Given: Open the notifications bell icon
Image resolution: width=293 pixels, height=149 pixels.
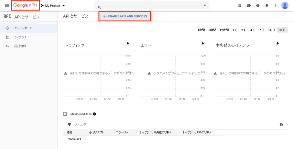Looking at the screenshot, I should [x=267, y=5].
